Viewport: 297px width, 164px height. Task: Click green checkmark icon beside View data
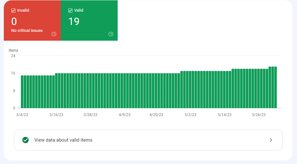[26, 140]
